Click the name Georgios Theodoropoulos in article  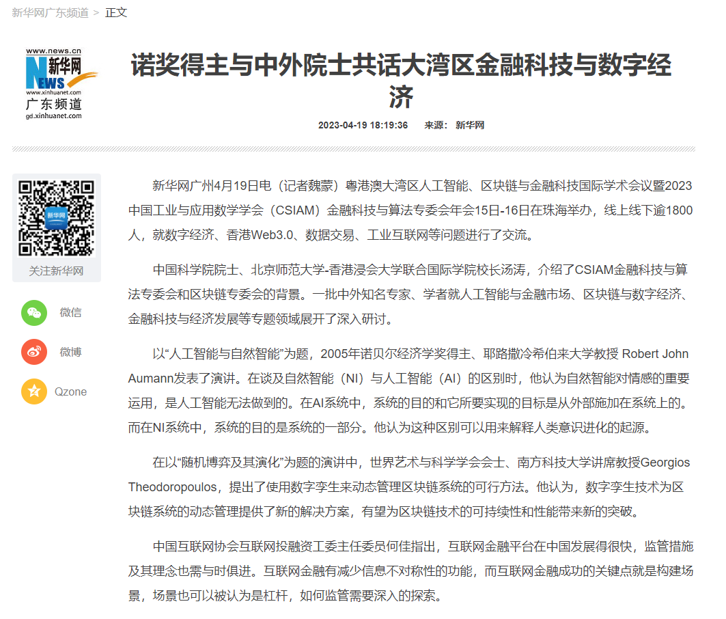666,463
